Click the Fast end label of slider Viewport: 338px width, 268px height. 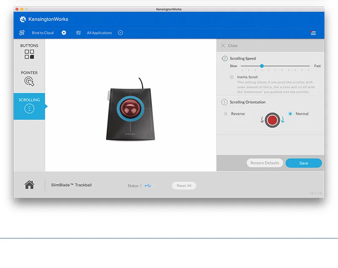(317, 66)
